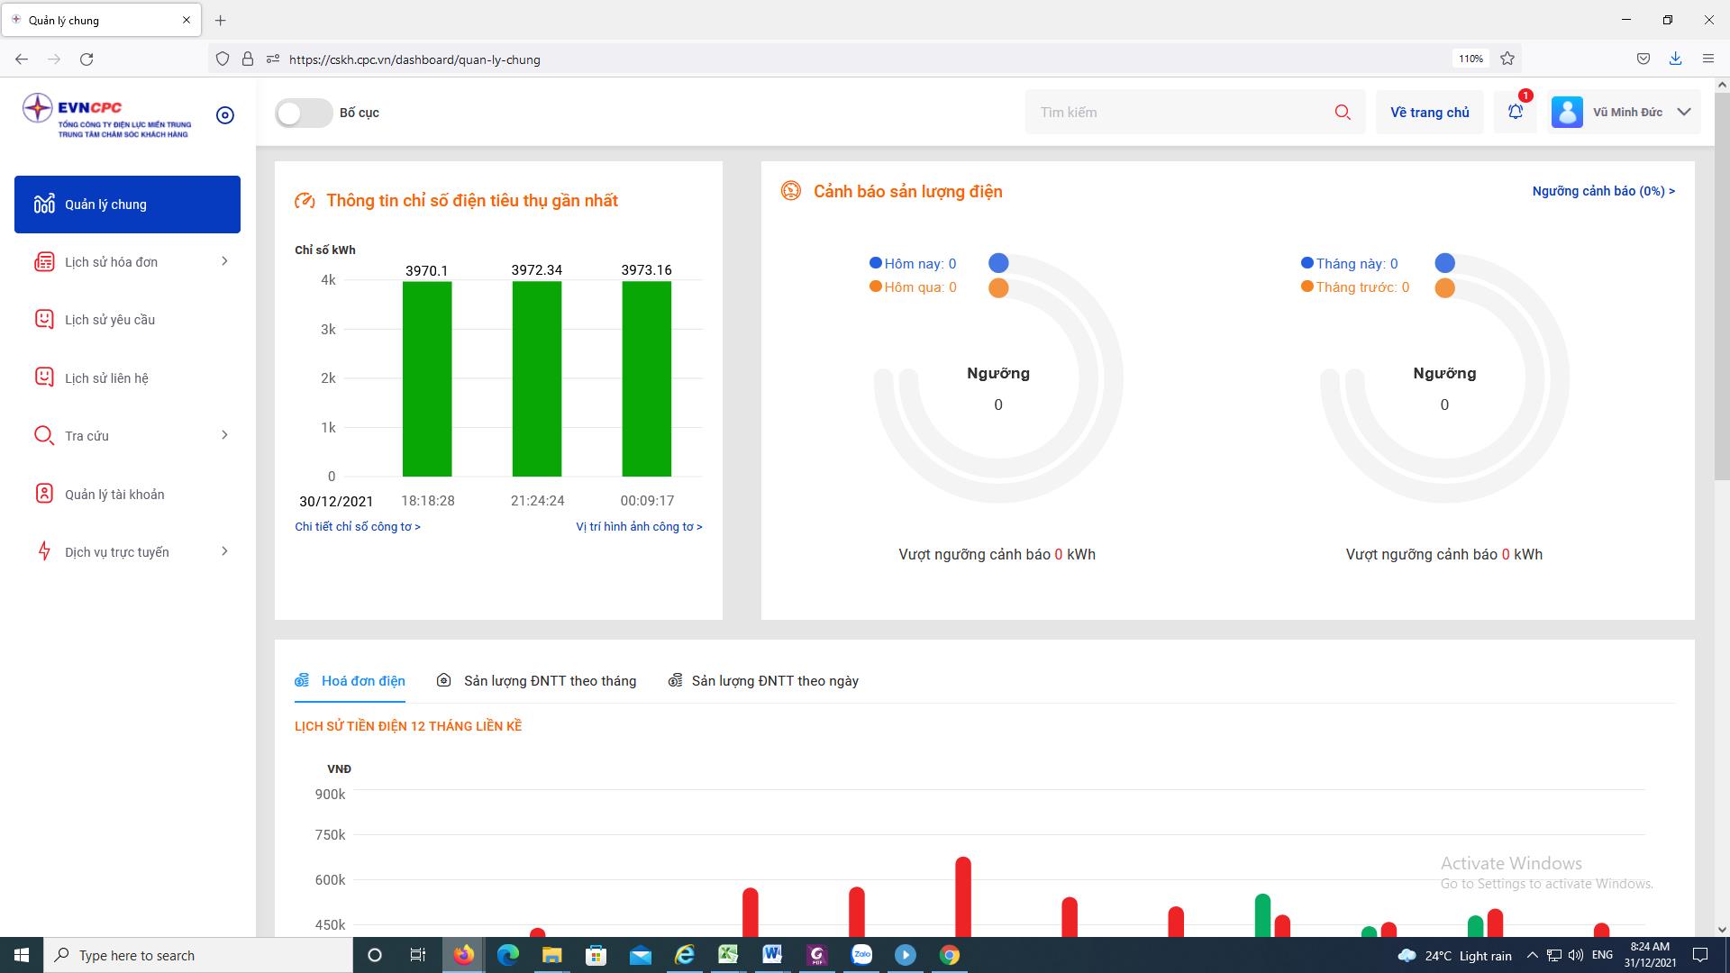
Task: Click the search magnifier icon
Action: tap(1343, 113)
